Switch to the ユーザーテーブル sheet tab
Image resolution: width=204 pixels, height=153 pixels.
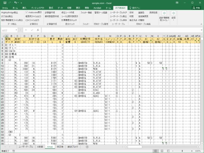(26, 147)
